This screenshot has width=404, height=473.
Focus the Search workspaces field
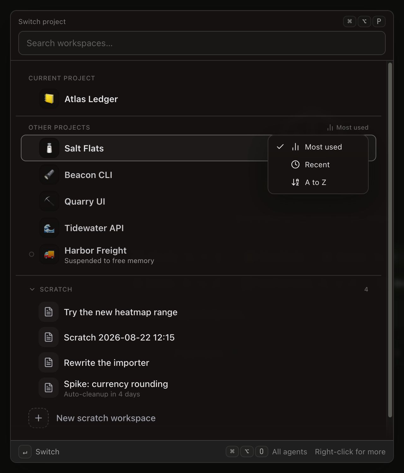[x=202, y=43]
